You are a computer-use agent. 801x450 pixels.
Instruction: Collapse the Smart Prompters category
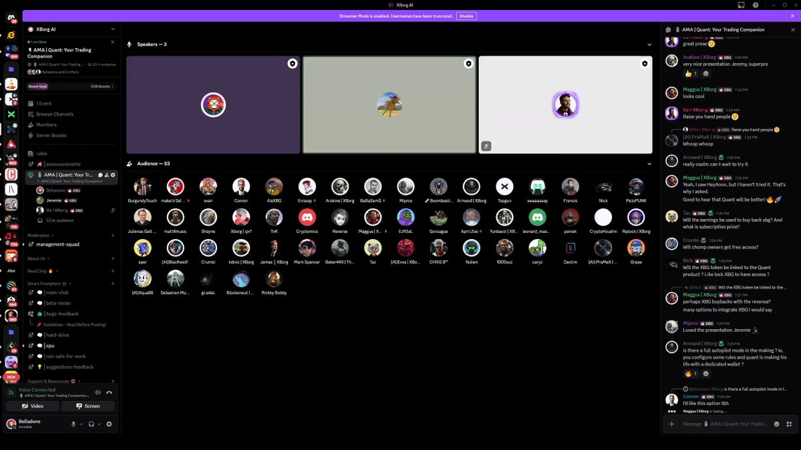[x=49, y=284]
